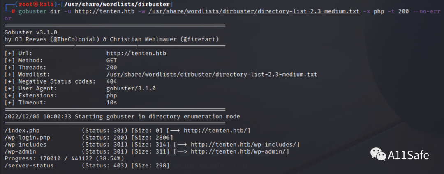
Task: Click the hash prompt symbol before gobuster
Action: 13,12
